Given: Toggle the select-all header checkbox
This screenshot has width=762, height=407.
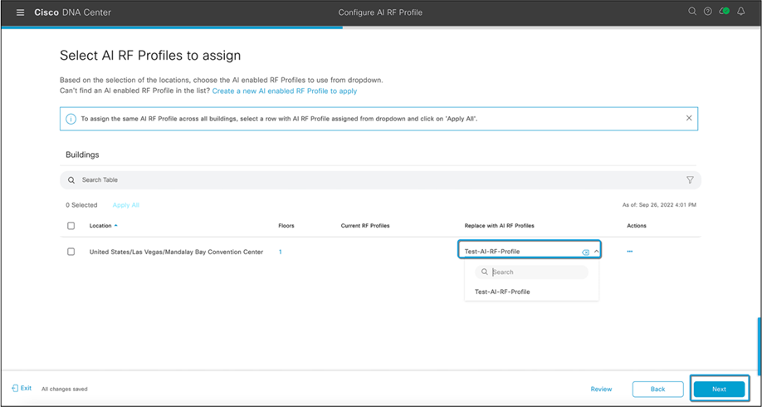Looking at the screenshot, I should [x=71, y=226].
